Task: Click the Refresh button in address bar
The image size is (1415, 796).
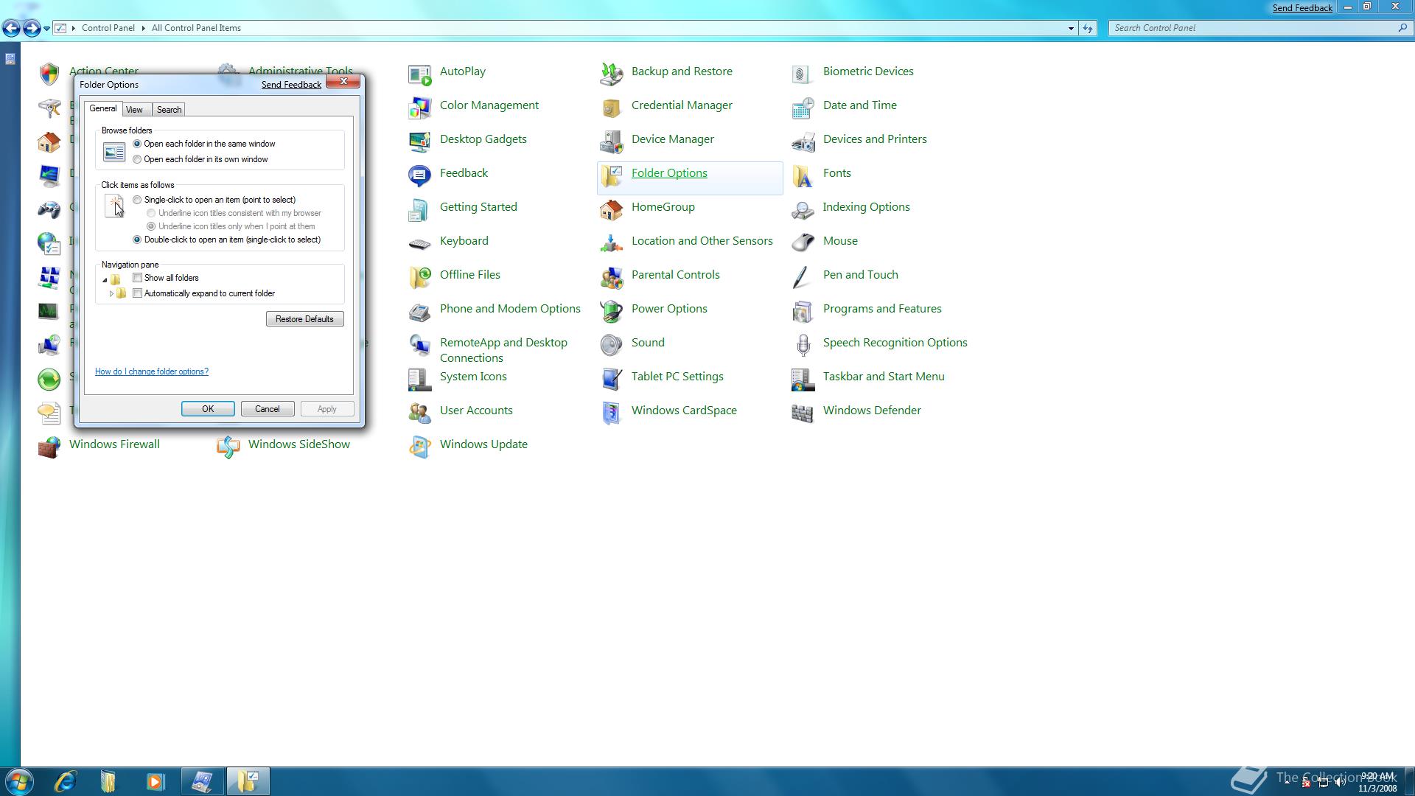Action: pos(1088,28)
